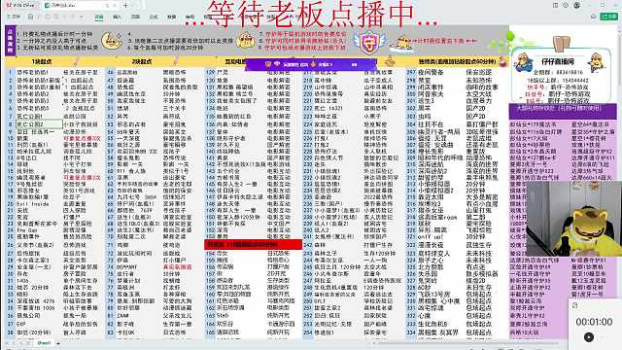Select the cell Stab

pyautogui.click(x=223, y=315)
